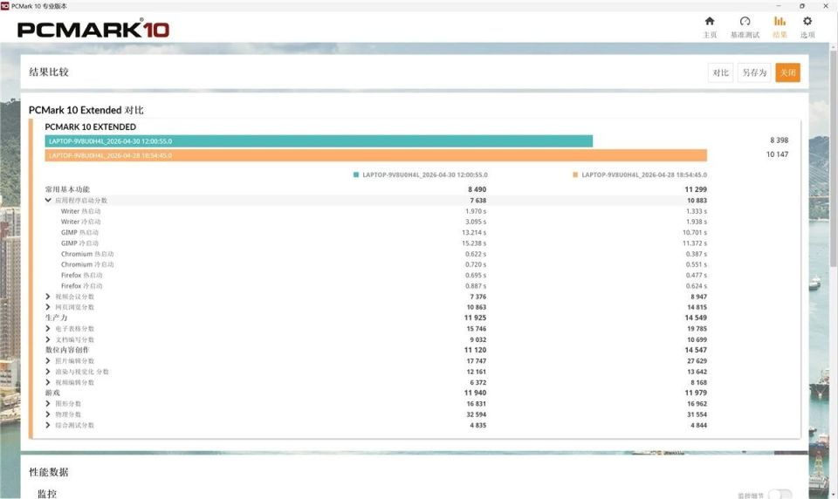This screenshot has width=838, height=499.
Task: Click the 结果比较 header text
Action: (49, 72)
